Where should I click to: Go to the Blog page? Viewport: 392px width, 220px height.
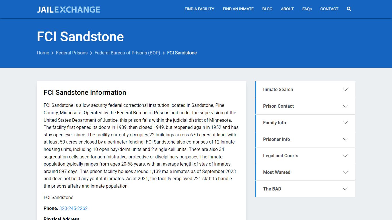coord(267,9)
